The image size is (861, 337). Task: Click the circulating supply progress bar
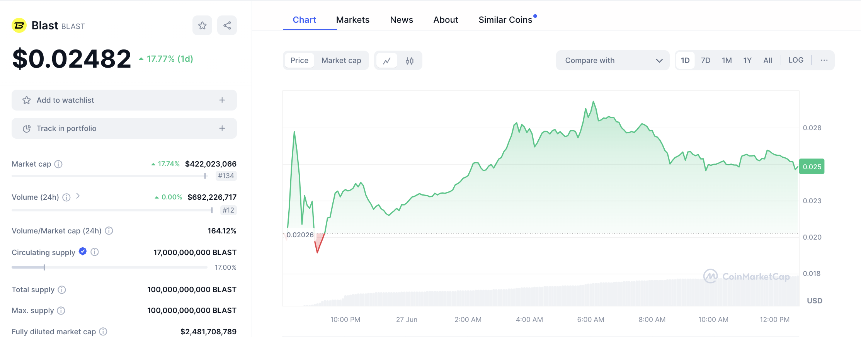click(x=109, y=267)
